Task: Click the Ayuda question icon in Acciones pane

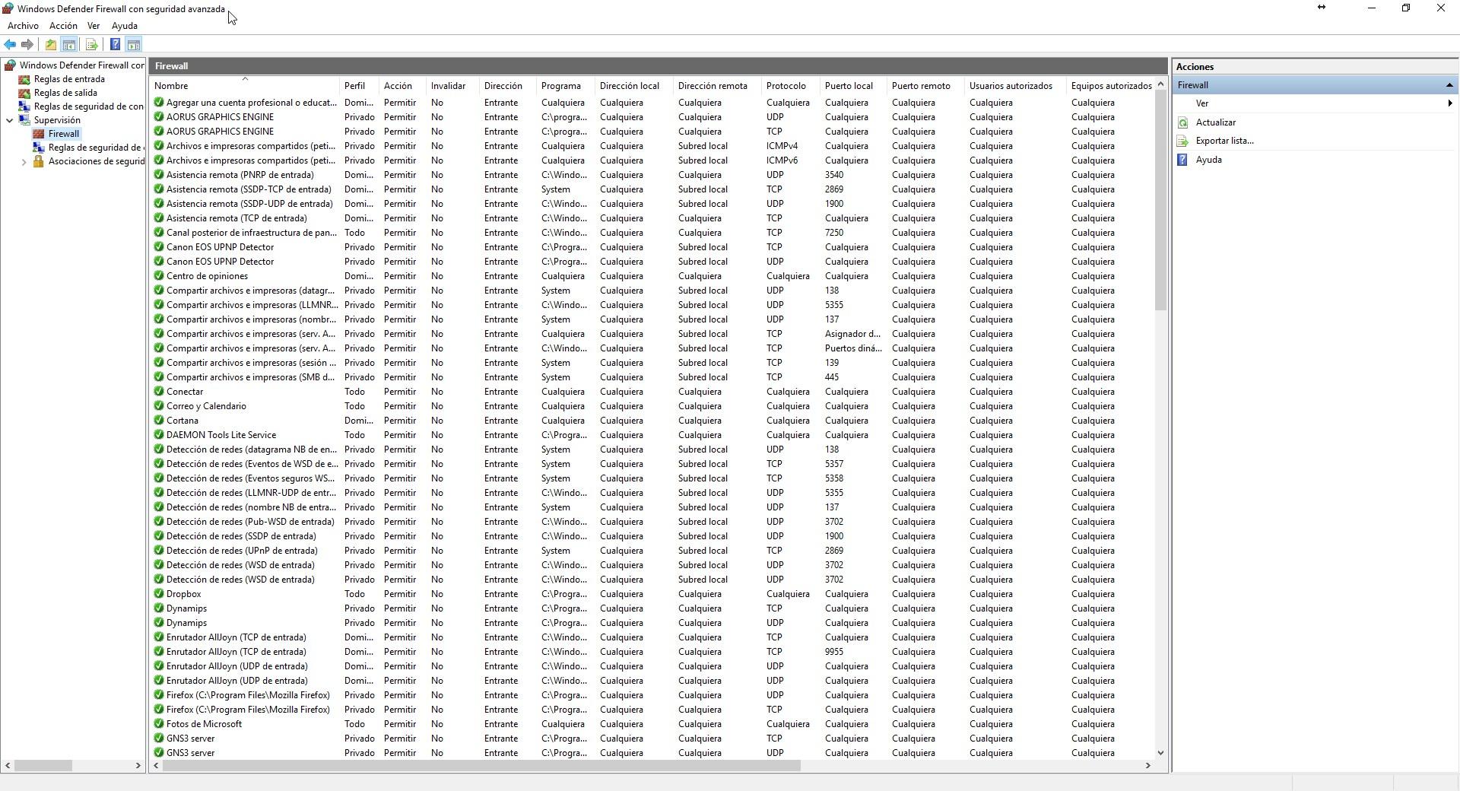Action: (x=1182, y=160)
